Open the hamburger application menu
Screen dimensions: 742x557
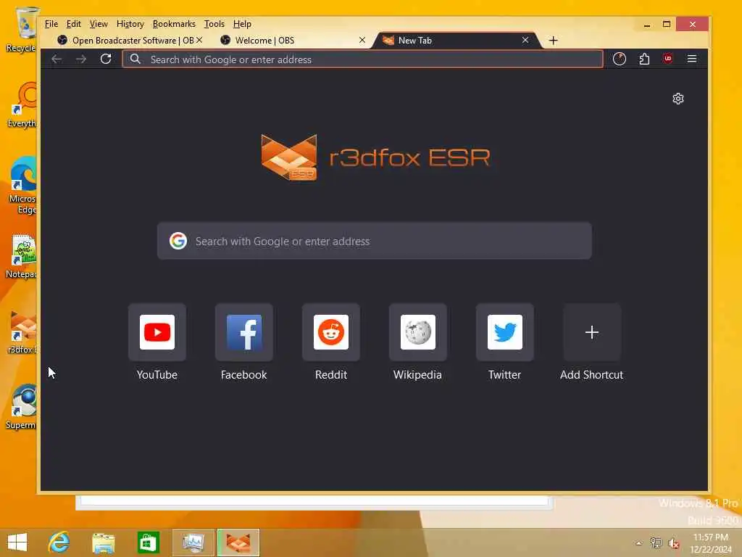[692, 59]
